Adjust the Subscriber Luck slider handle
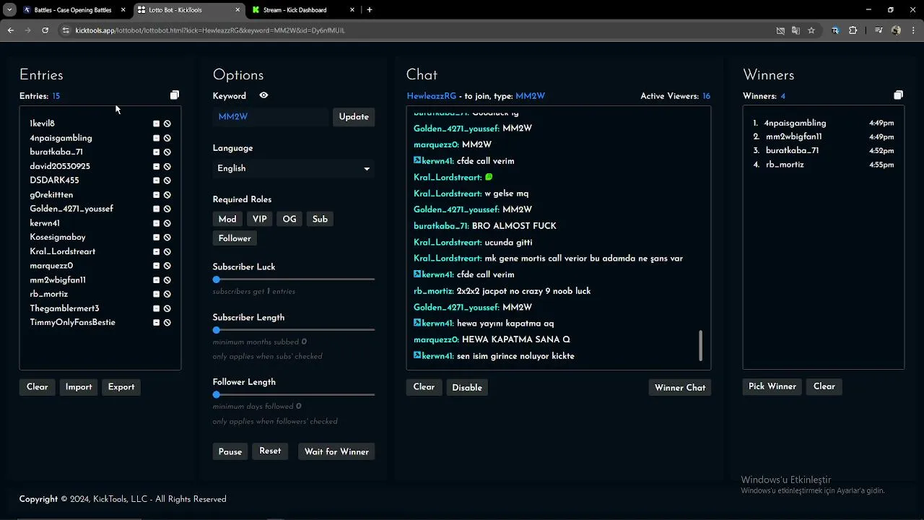Image resolution: width=924 pixels, height=520 pixels. pyautogui.click(x=217, y=279)
